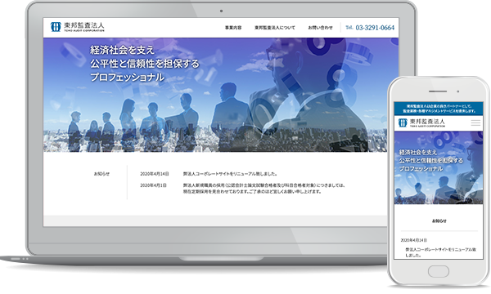Tap the hero image on phone
This screenshot has height=294, width=491.
[439, 167]
